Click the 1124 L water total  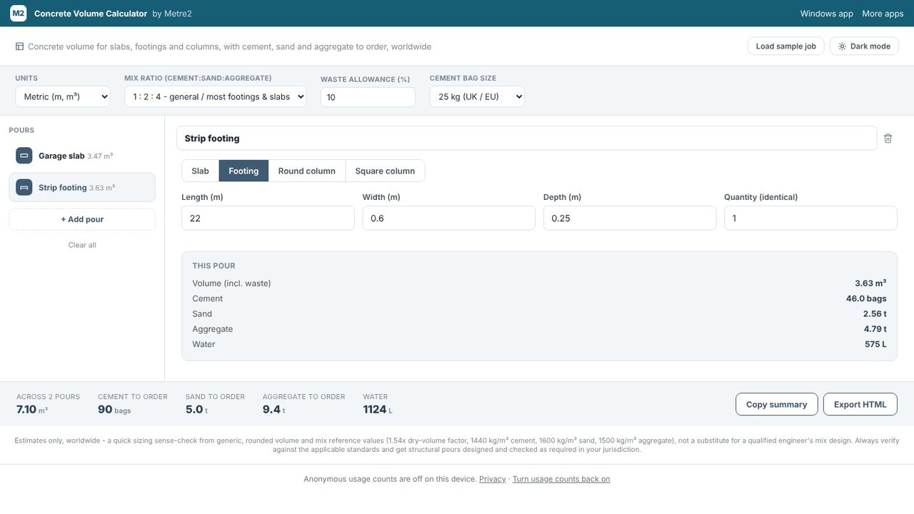pos(378,410)
